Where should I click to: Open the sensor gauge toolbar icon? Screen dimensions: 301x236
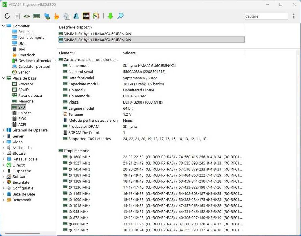(96, 16)
